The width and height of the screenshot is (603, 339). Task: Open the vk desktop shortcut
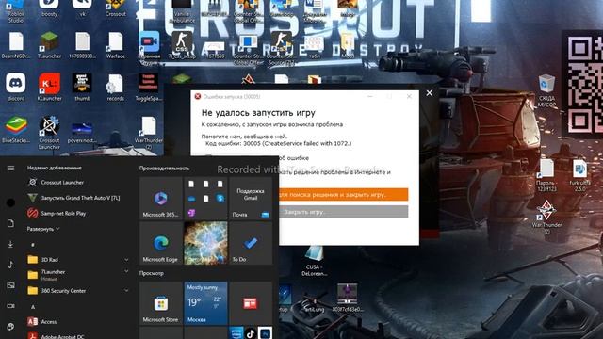click(82, 8)
